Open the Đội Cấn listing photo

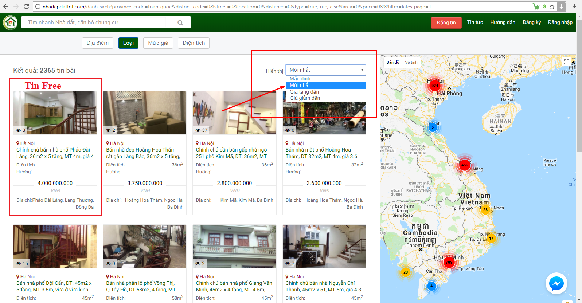(x=55, y=246)
